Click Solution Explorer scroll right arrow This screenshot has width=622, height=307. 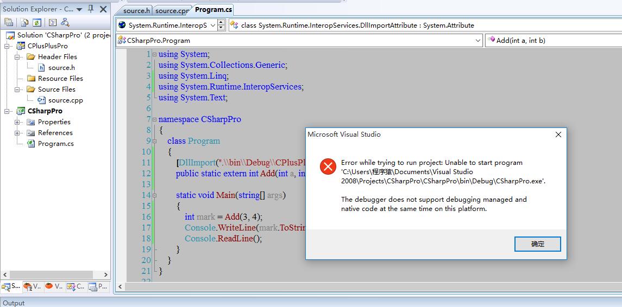105,274
